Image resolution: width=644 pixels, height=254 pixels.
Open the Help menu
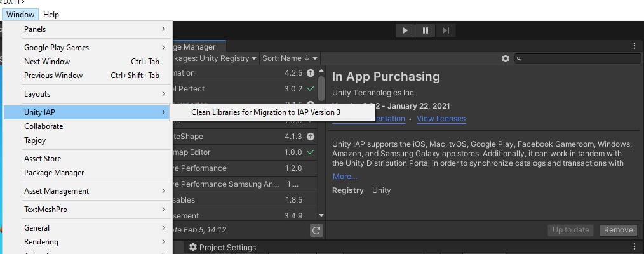[x=51, y=15]
